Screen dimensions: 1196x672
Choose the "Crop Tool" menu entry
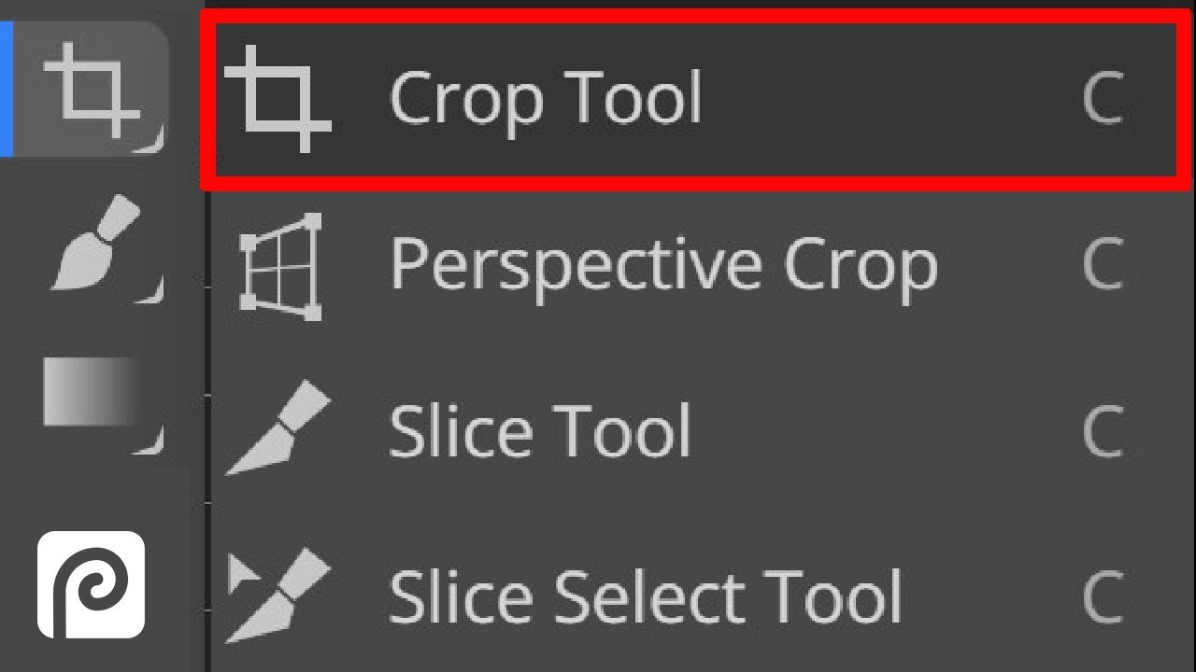(x=545, y=97)
